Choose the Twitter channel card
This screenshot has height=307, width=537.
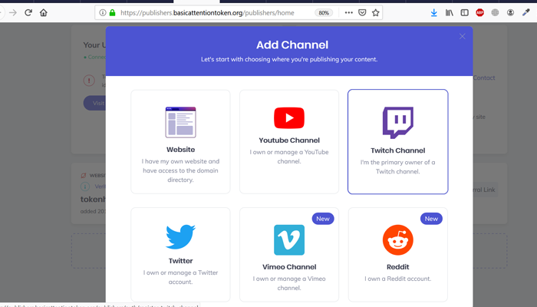pos(180,254)
